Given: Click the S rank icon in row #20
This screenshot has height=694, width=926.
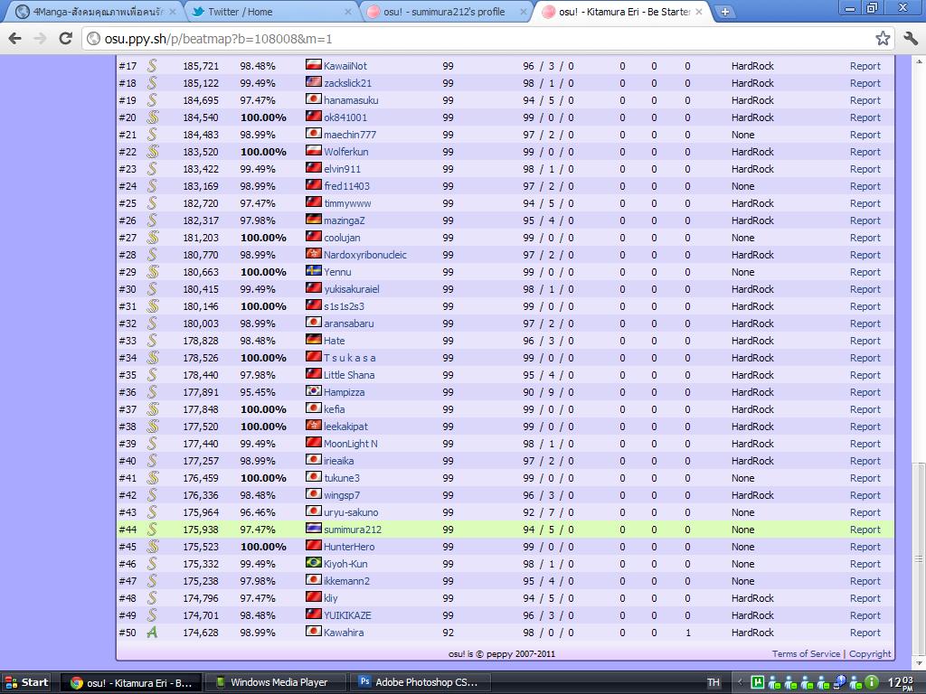Looking at the screenshot, I should tap(152, 117).
